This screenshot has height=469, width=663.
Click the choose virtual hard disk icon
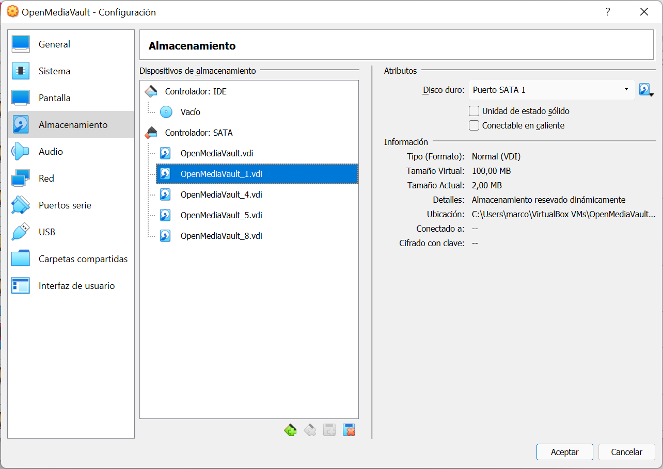[645, 90]
